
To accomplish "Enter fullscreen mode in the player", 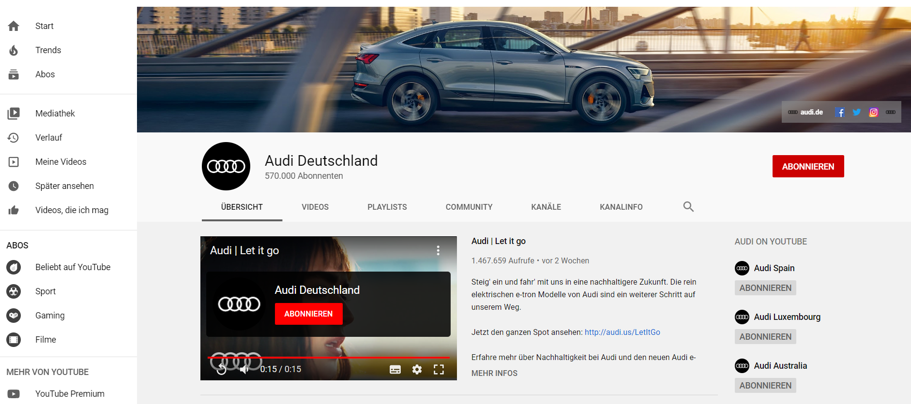I will click(x=439, y=370).
